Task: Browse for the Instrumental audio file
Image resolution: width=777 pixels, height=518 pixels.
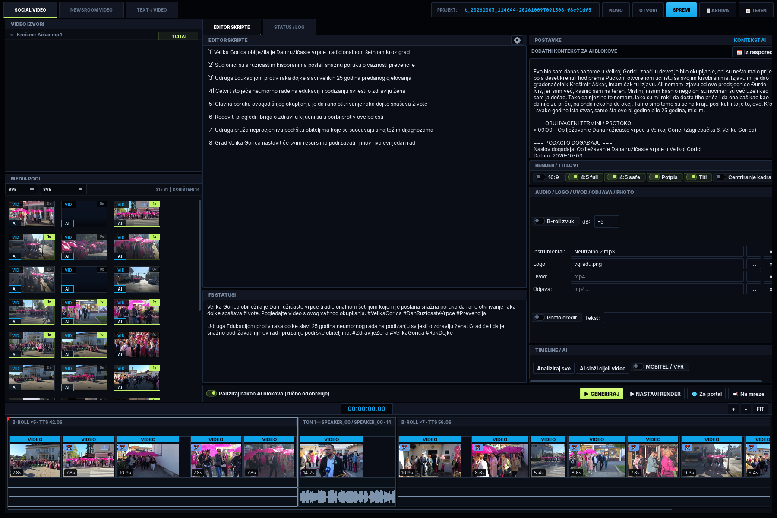Action: point(753,252)
